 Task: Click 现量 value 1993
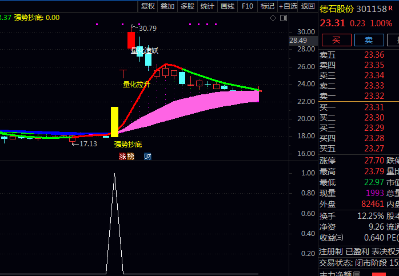click(375, 193)
